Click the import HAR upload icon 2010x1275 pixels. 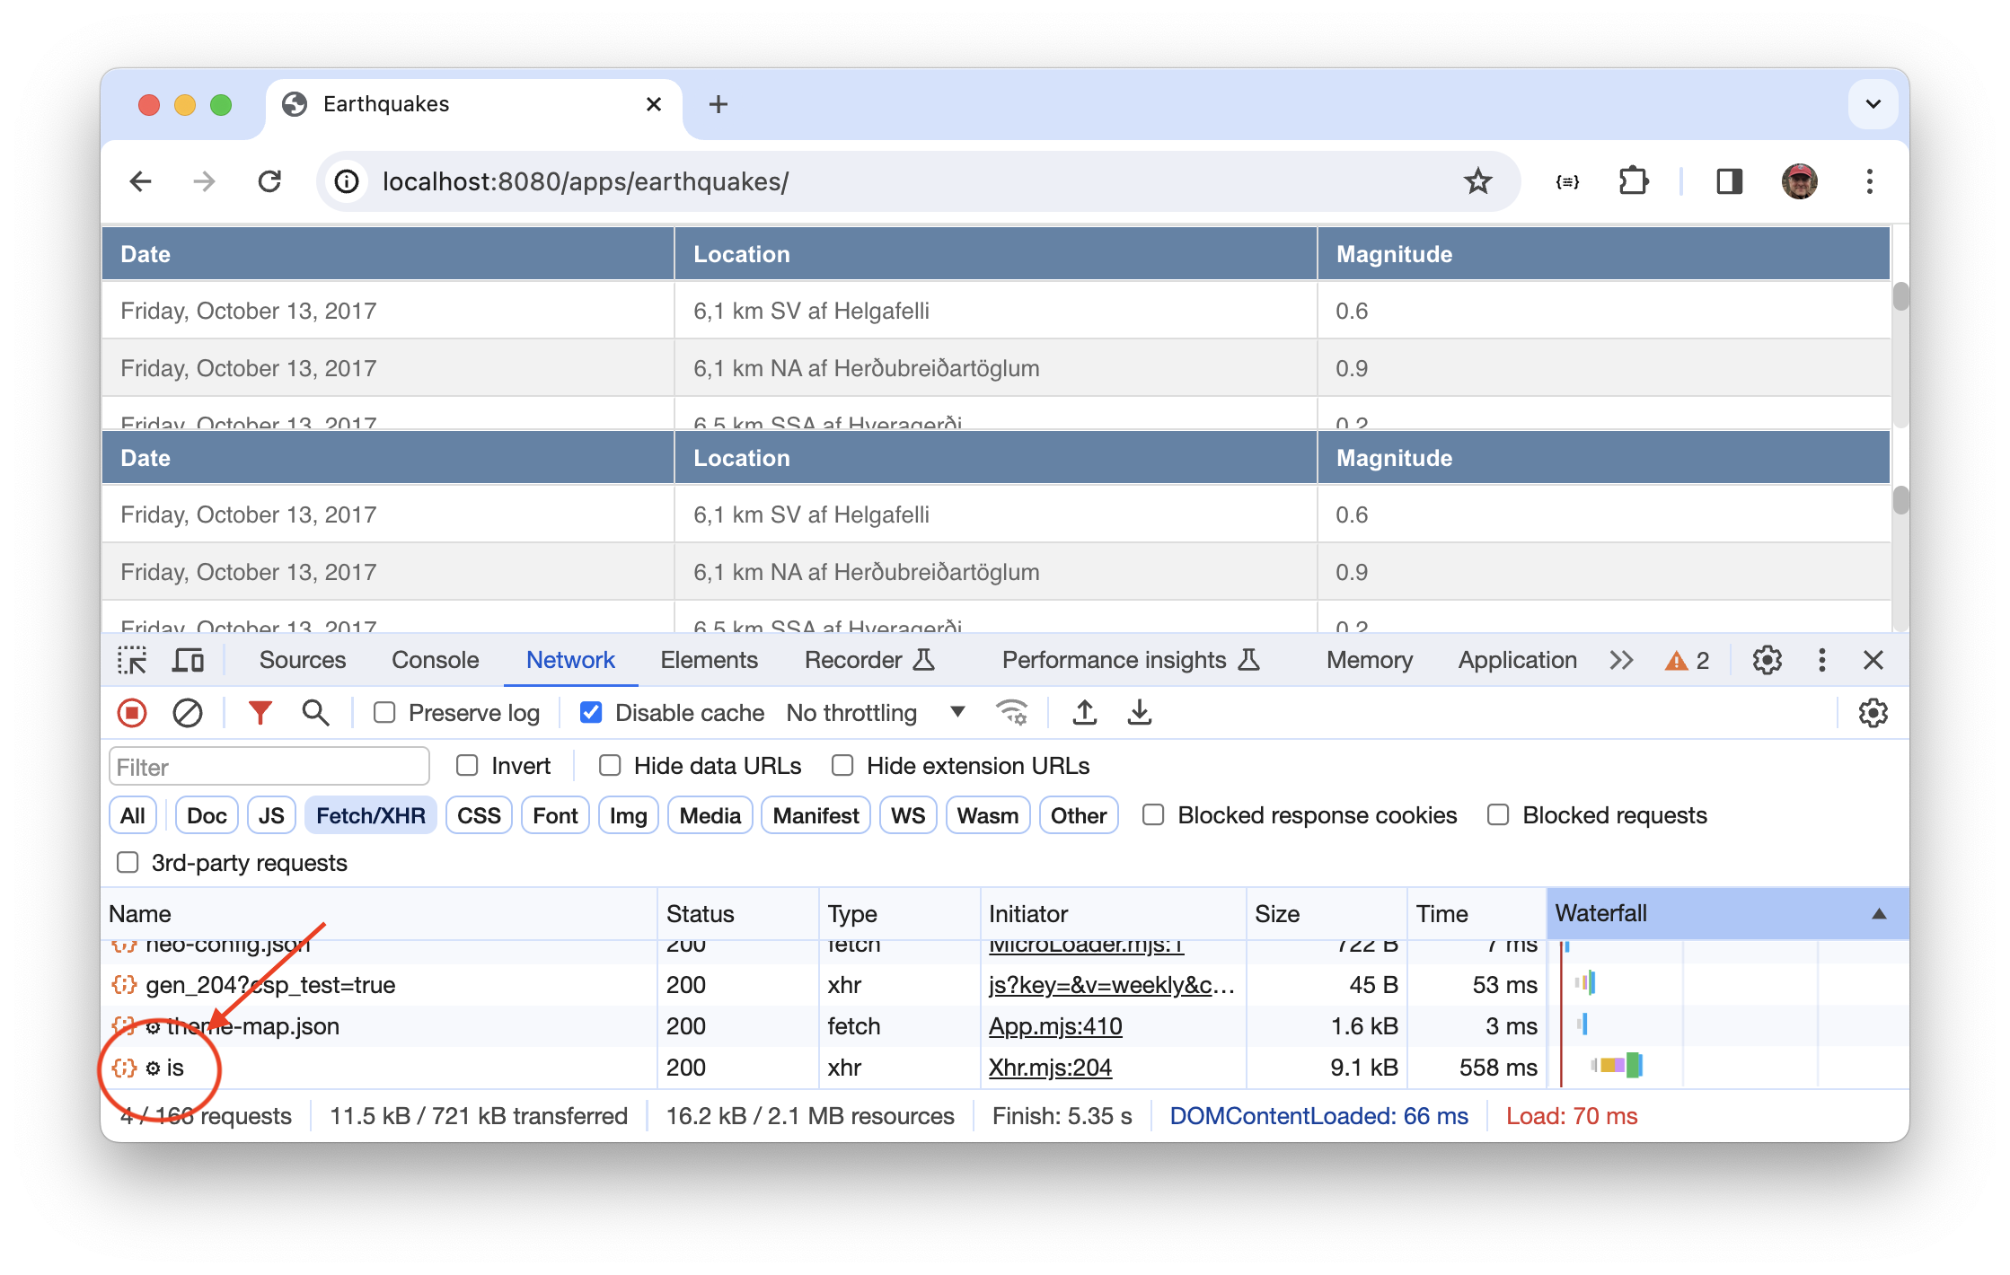click(1084, 713)
